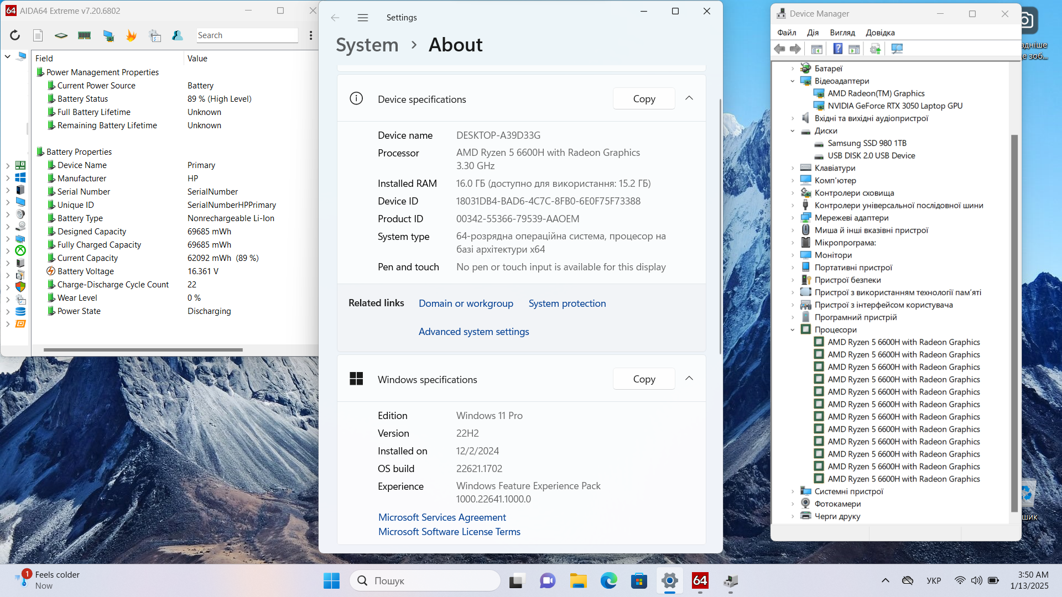The image size is (1062, 597).
Task: Click the database icon in AIDA64 sidebar
Action: point(20,311)
